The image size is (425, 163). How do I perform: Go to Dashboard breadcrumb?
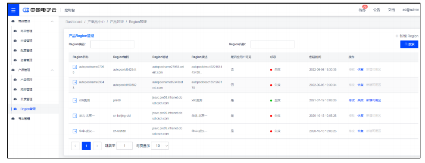pos(74,22)
